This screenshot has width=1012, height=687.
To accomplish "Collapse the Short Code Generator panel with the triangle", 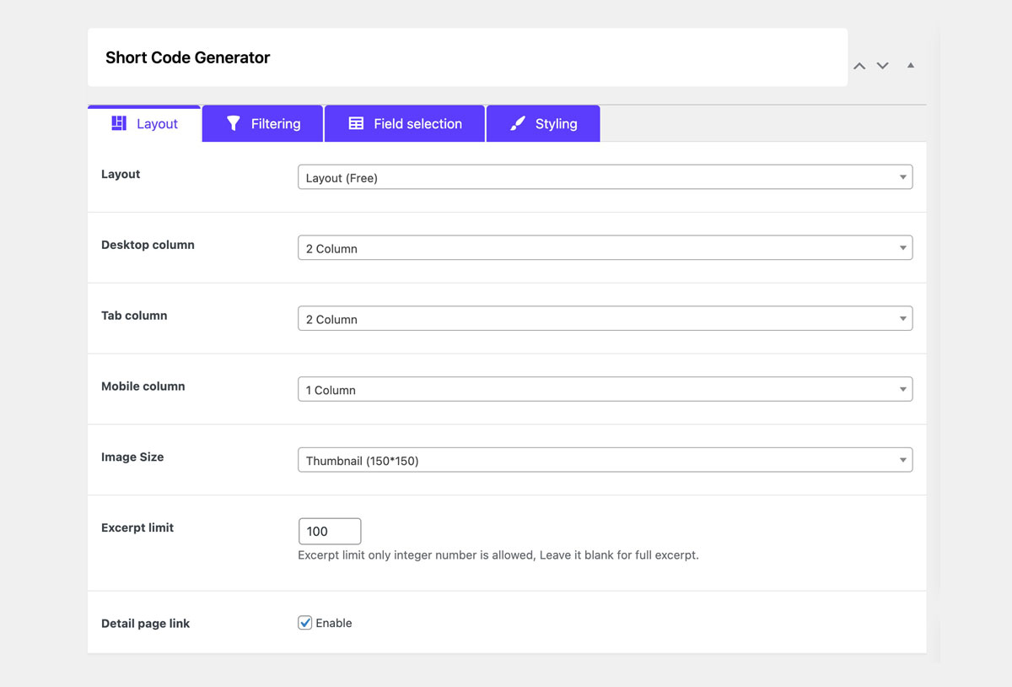I will pos(911,65).
